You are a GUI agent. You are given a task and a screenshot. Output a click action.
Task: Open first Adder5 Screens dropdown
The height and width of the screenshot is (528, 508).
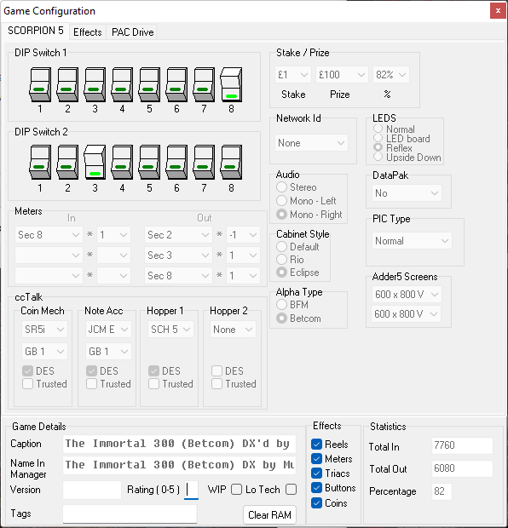(407, 295)
